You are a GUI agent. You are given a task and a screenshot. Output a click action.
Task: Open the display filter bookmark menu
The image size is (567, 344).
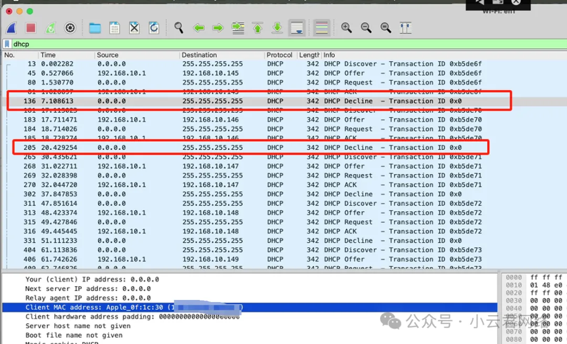7,45
